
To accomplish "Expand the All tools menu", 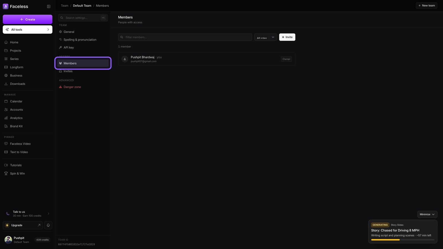I will 27,30.
